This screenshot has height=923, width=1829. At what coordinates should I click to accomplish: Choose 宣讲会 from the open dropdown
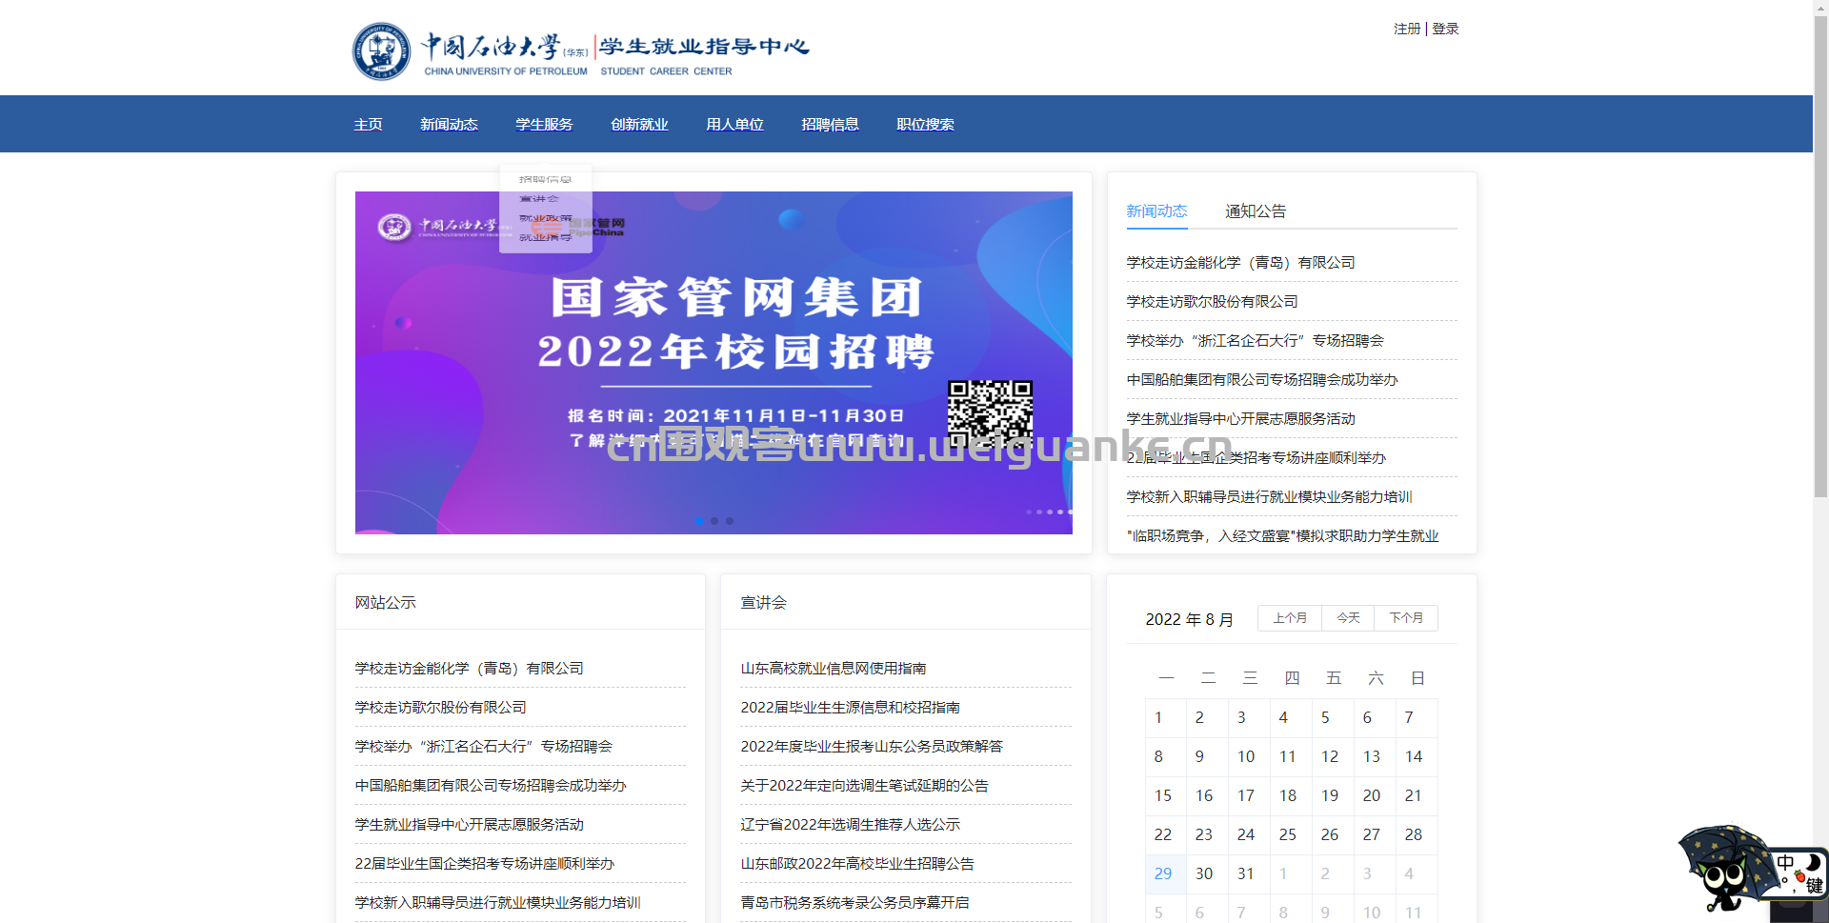click(x=539, y=199)
